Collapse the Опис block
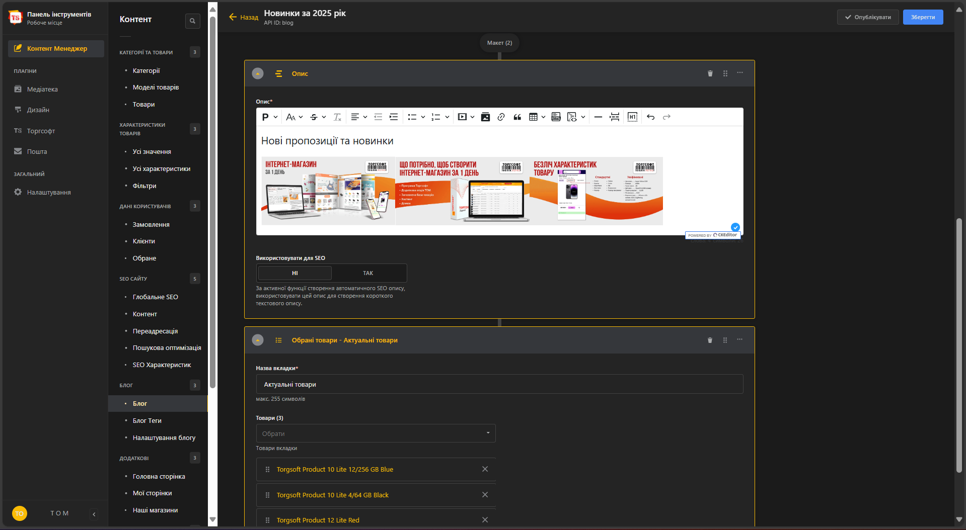 pyautogui.click(x=258, y=74)
